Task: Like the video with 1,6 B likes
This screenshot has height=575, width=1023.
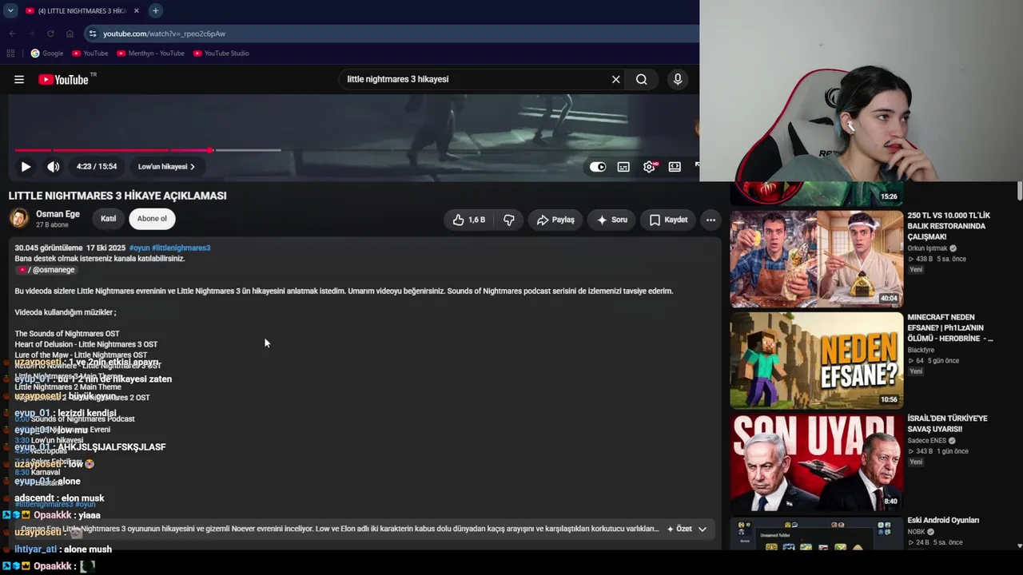Action: coord(469,220)
